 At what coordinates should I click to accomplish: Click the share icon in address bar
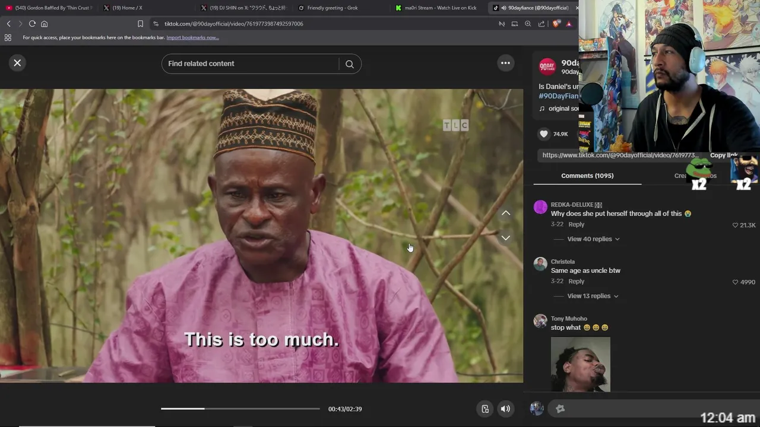point(541,24)
